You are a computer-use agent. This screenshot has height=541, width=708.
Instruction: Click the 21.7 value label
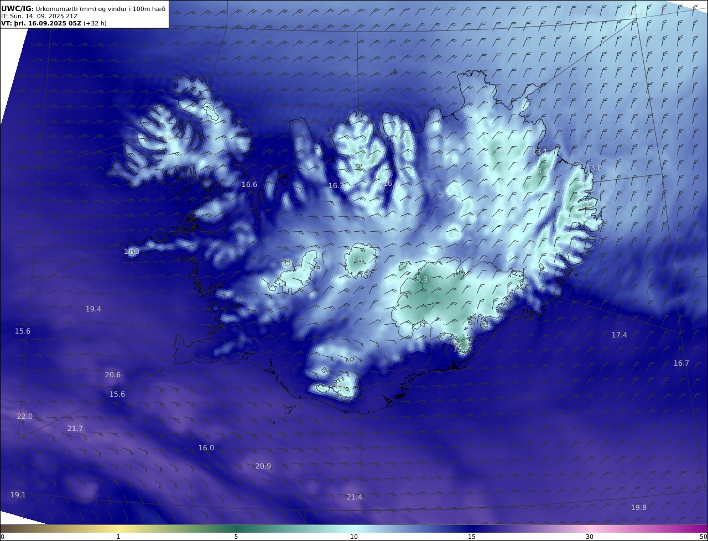75,429
